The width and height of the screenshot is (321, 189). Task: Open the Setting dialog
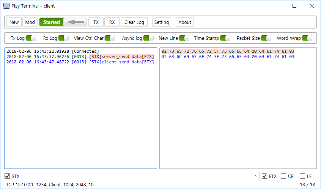pos(162,22)
